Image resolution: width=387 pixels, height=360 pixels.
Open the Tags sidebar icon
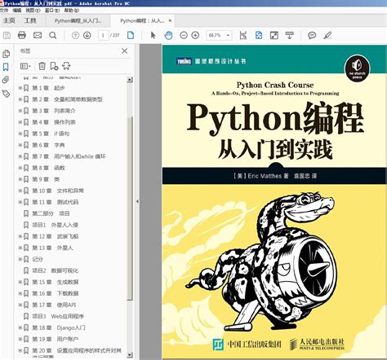coord(6,94)
